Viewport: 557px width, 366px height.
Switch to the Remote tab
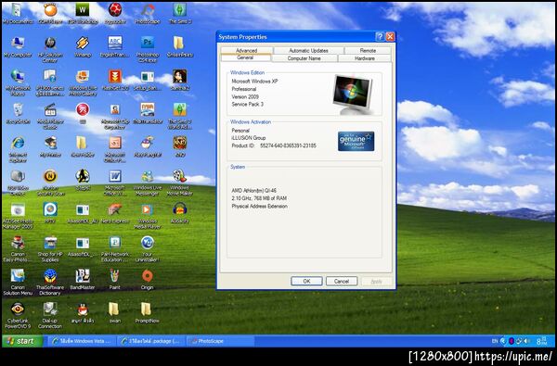368,51
